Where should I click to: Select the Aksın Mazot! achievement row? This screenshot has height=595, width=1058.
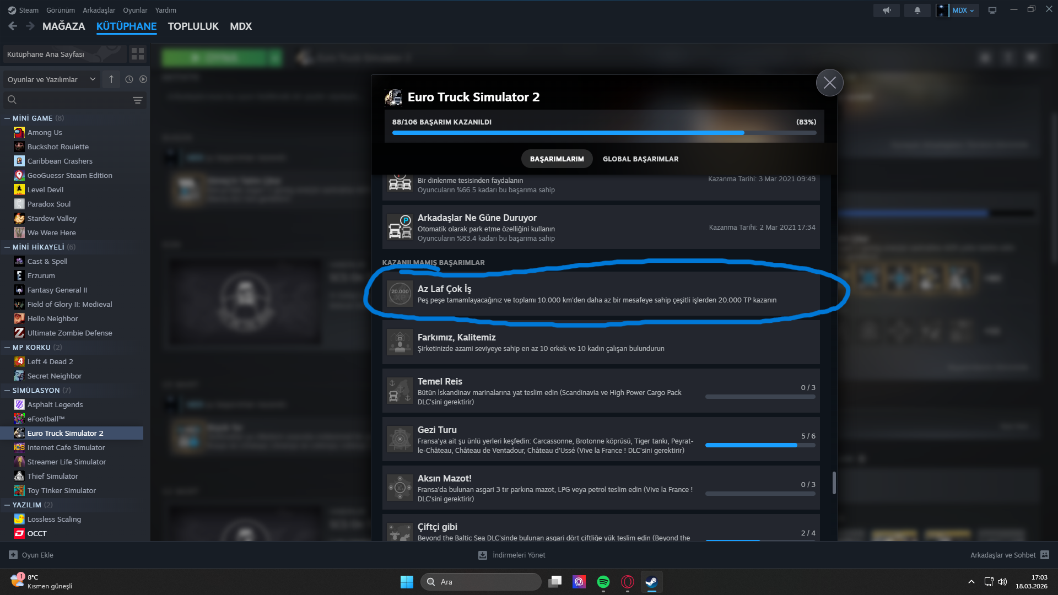601,488
